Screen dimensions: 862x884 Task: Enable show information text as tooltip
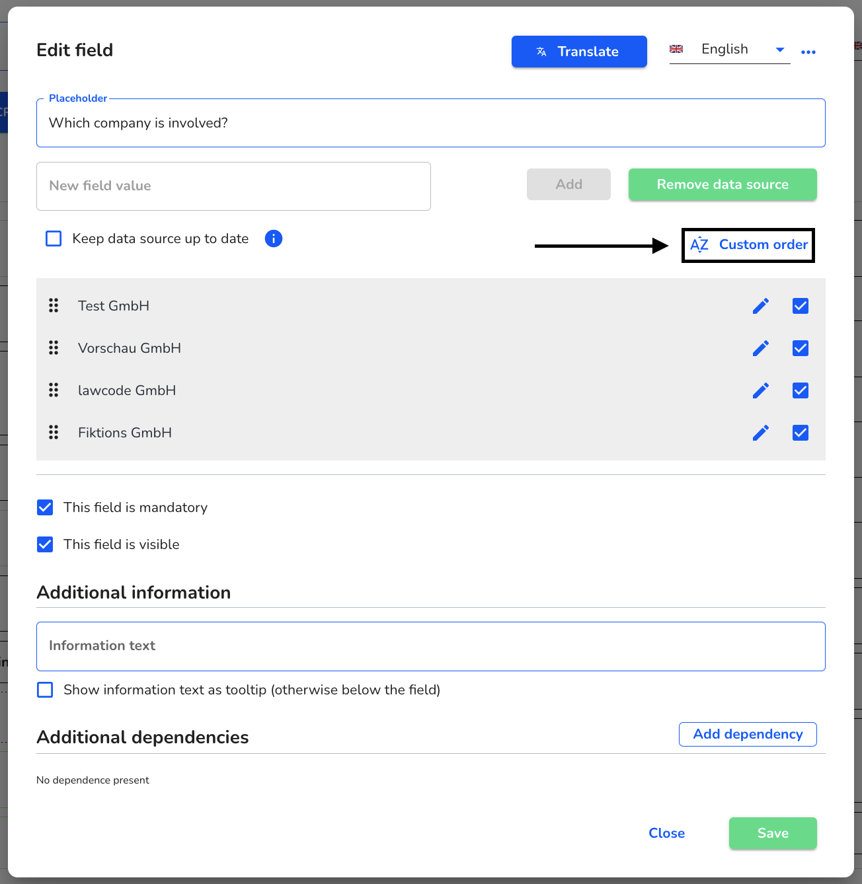click(x=45, y=690)
